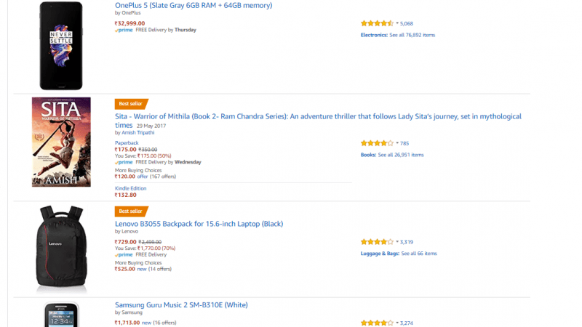
Task: Open Luggage & Bags See all 66 items
Action: [399, 253]
